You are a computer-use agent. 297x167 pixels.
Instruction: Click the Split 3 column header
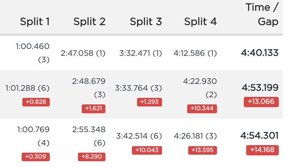[146, 22]
